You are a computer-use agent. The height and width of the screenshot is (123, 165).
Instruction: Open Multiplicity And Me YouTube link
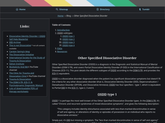point(19,67)
